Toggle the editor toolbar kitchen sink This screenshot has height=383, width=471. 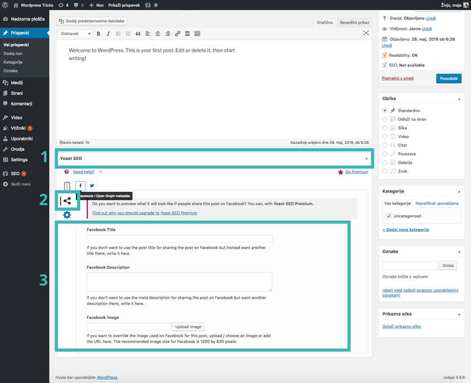pyautogui.click(x=197, y=33)
